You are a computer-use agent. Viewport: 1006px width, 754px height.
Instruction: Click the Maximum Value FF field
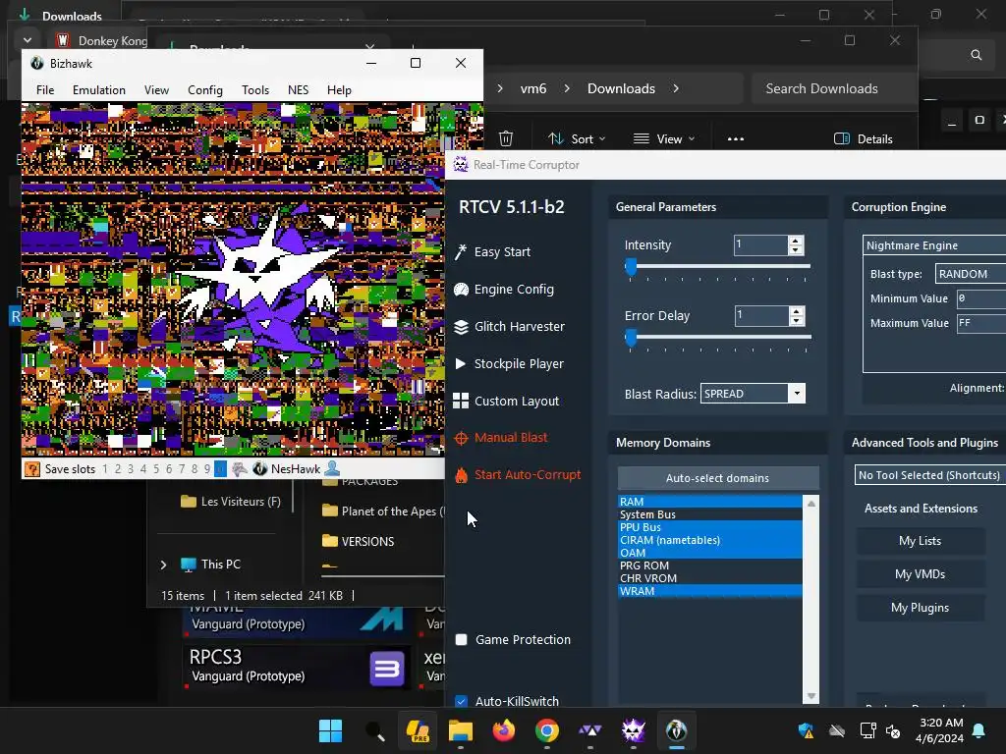point(981,323)
